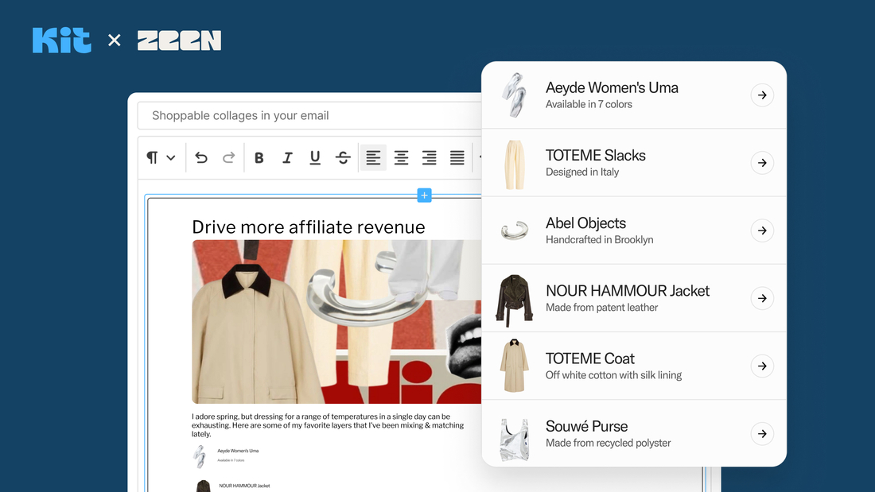Toggle strikethrough formatting
Screen dimensions: 875x492
[343, 158]
